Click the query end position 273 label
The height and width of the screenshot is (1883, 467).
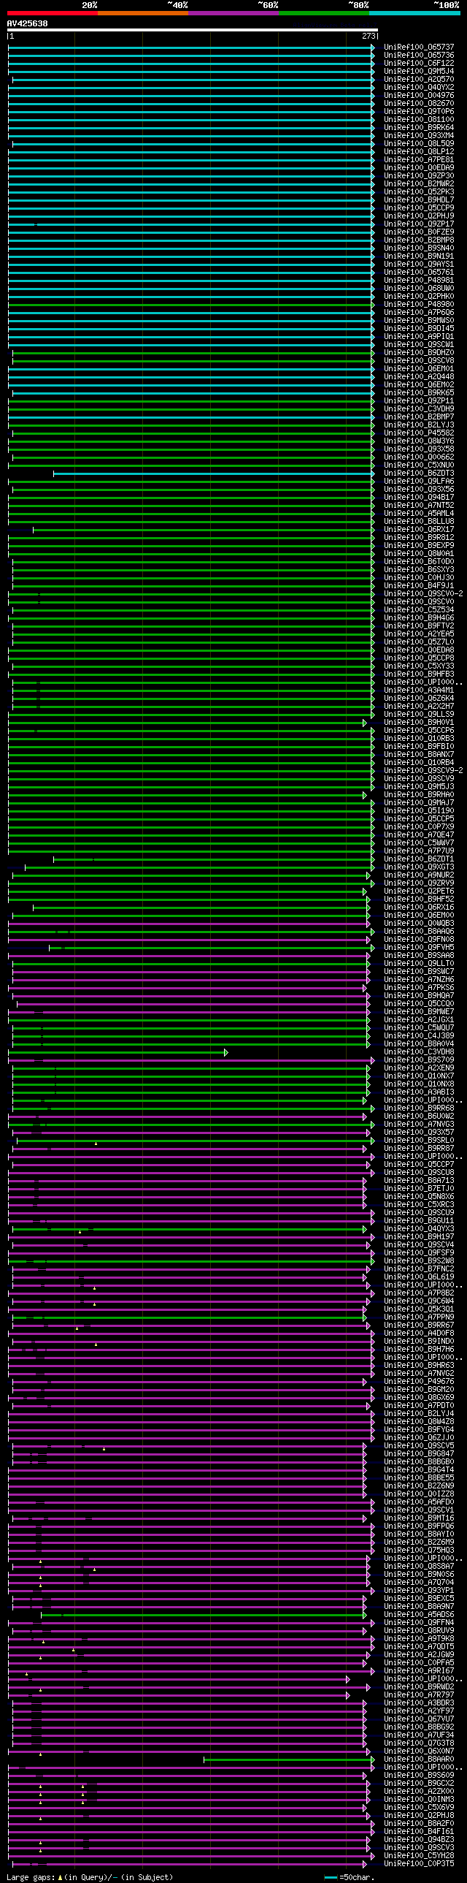tap(368, 36)
